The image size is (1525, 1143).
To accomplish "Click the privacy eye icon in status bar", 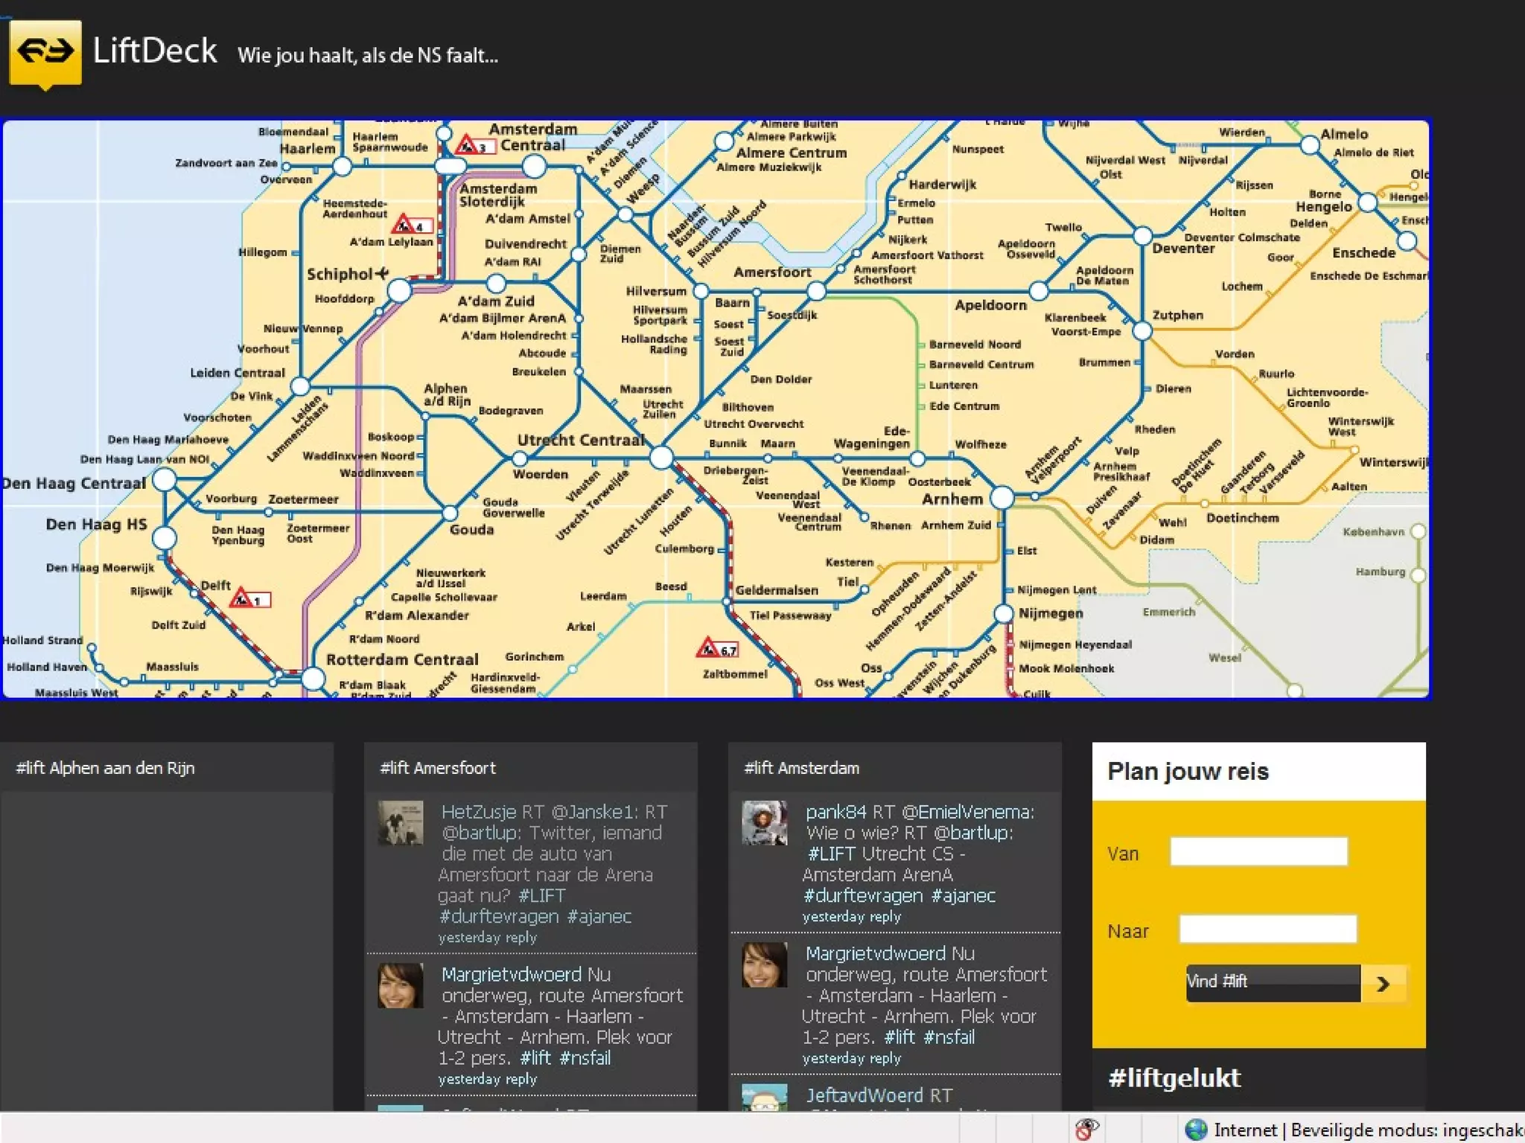I will pyautogui.click(x=1086, y=1129).
